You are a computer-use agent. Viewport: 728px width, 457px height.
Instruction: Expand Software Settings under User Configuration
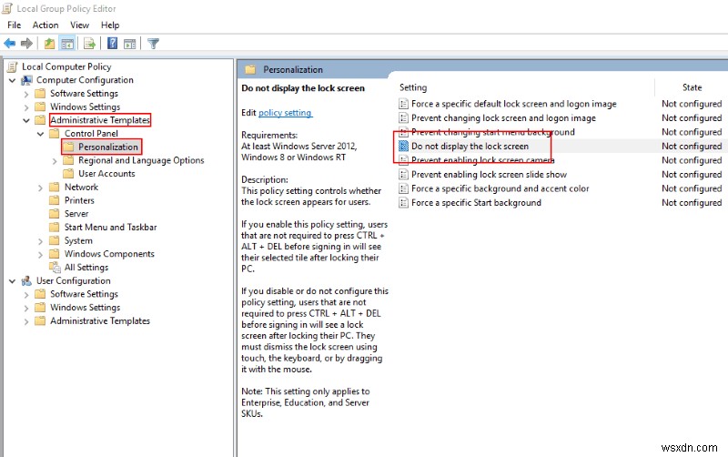[26, 295]
